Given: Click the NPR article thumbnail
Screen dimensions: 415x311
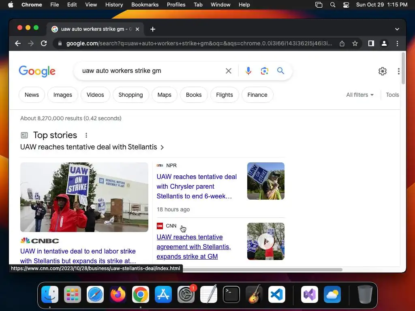Looking at the screenshot, I should click(266, 181).
